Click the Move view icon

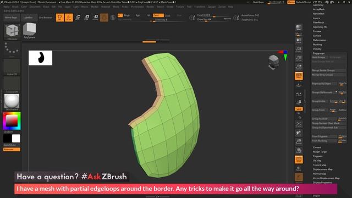click(299, 133)
